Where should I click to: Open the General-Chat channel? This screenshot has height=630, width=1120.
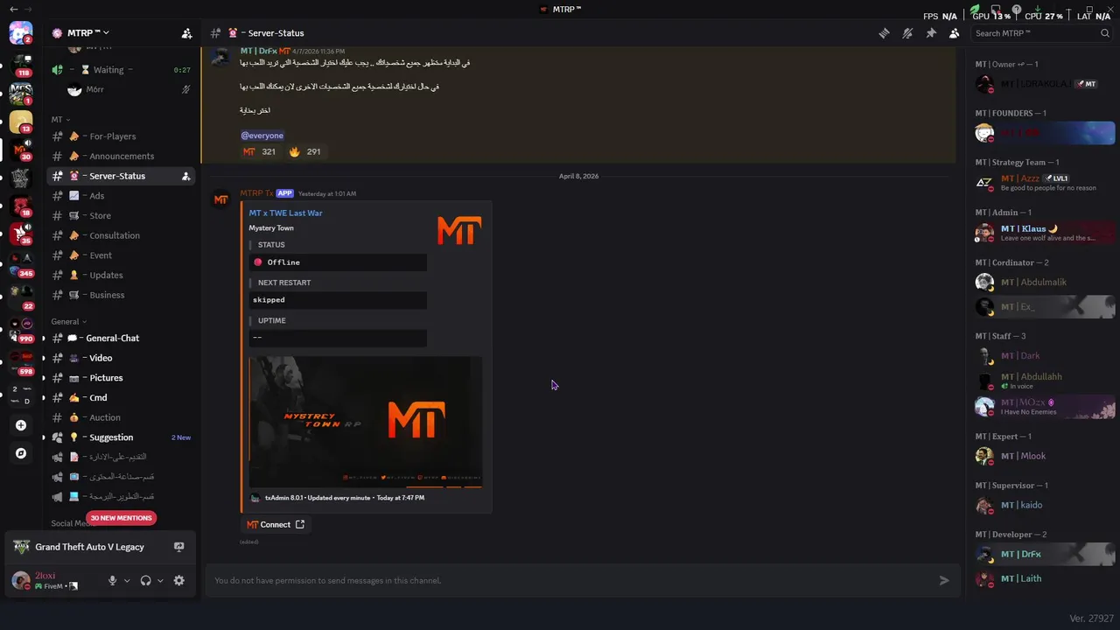(x=121, y=338)
